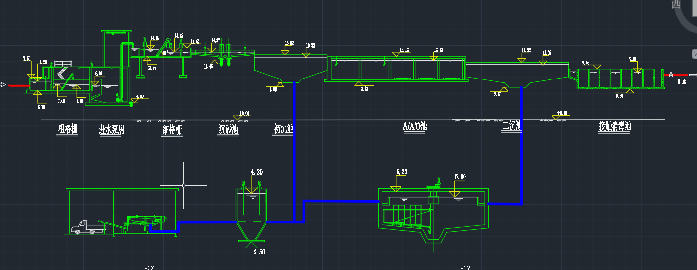Screen dimensions: 697x270
Task: Select the A/A/O池 label
Action: tap(415, 127)
